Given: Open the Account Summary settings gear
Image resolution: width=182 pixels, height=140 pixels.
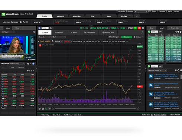Looking at the screenshot, I should click(x=21, y=22).
